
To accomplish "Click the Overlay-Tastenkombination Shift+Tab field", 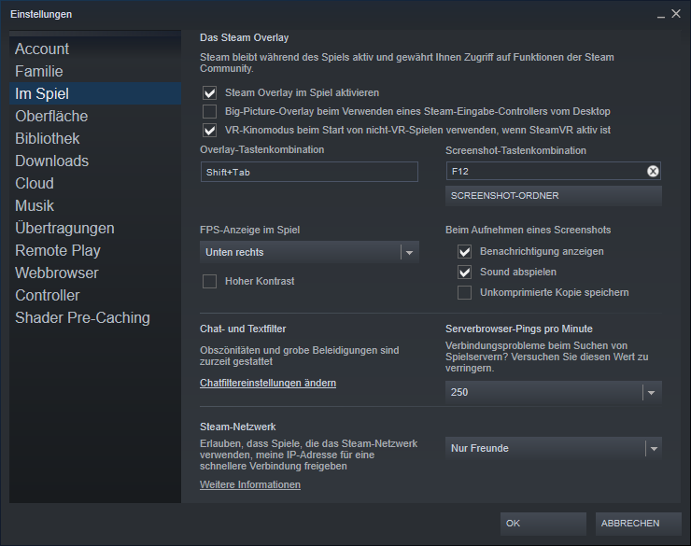I will pos(309,172).
